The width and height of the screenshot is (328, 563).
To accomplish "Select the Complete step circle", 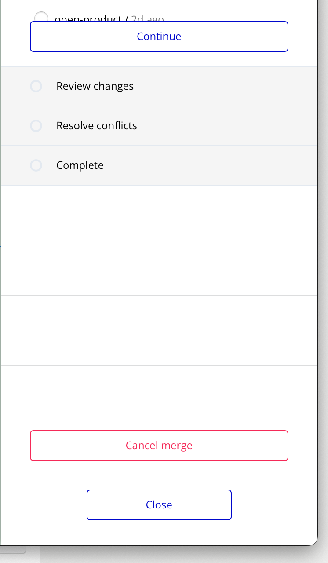I will click(x=36, y=165).
